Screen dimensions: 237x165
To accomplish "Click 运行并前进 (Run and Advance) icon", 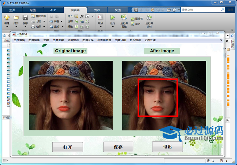I will (x=124, y=17).
